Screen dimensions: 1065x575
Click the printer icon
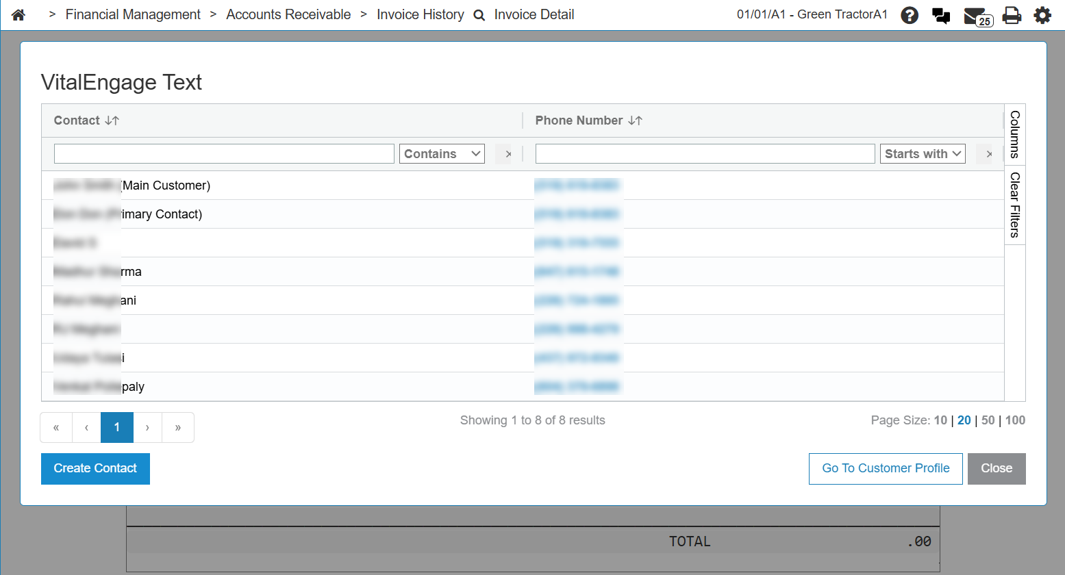point(1012,15)
